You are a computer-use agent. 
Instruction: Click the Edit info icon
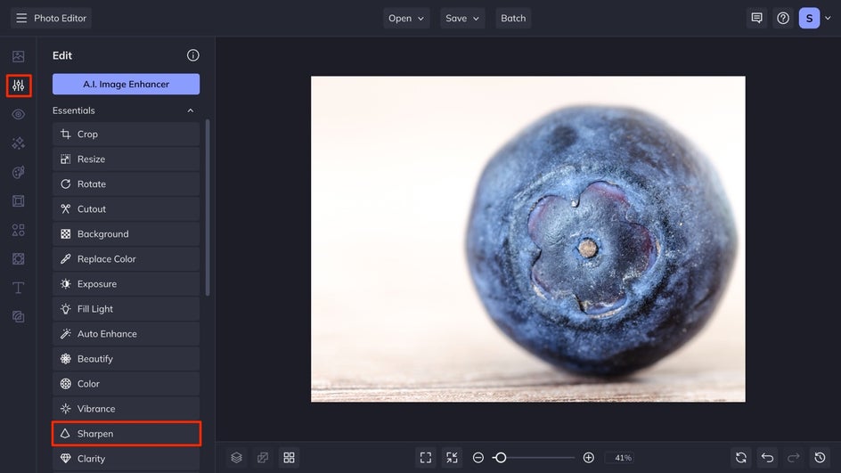tap(192, 55)
